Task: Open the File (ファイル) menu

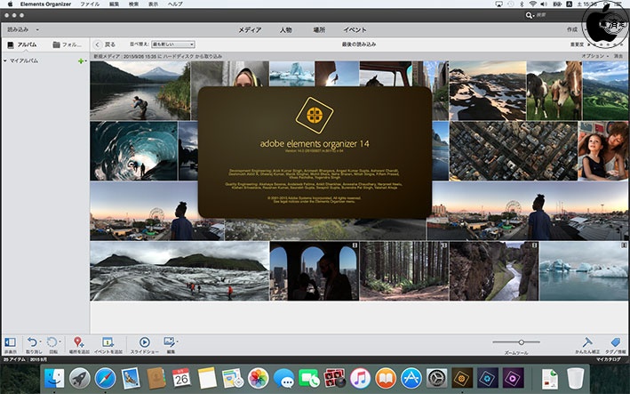Action: pyautogui.click(x=90, y=4)
